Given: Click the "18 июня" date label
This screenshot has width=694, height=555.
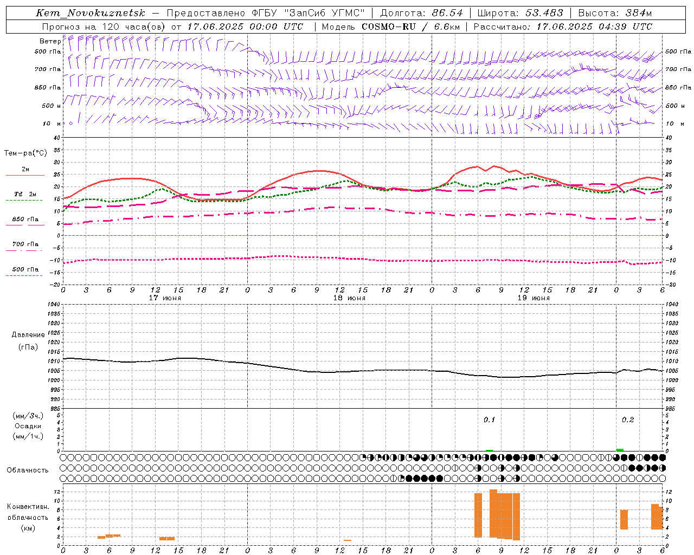Looking at the screenshot, I should click(x=349, y=298).
